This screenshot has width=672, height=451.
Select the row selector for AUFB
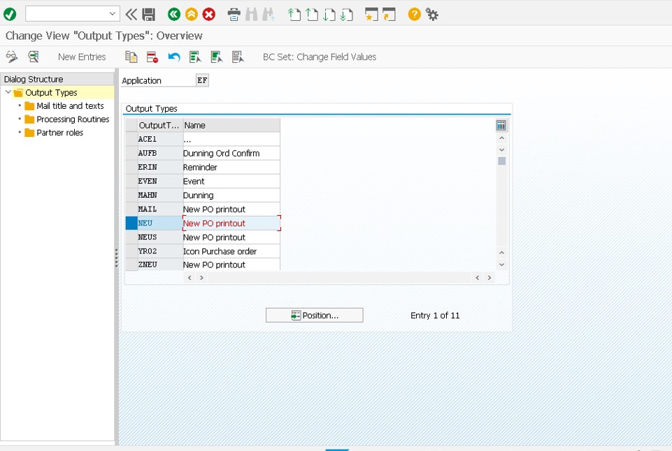(131, 153)
